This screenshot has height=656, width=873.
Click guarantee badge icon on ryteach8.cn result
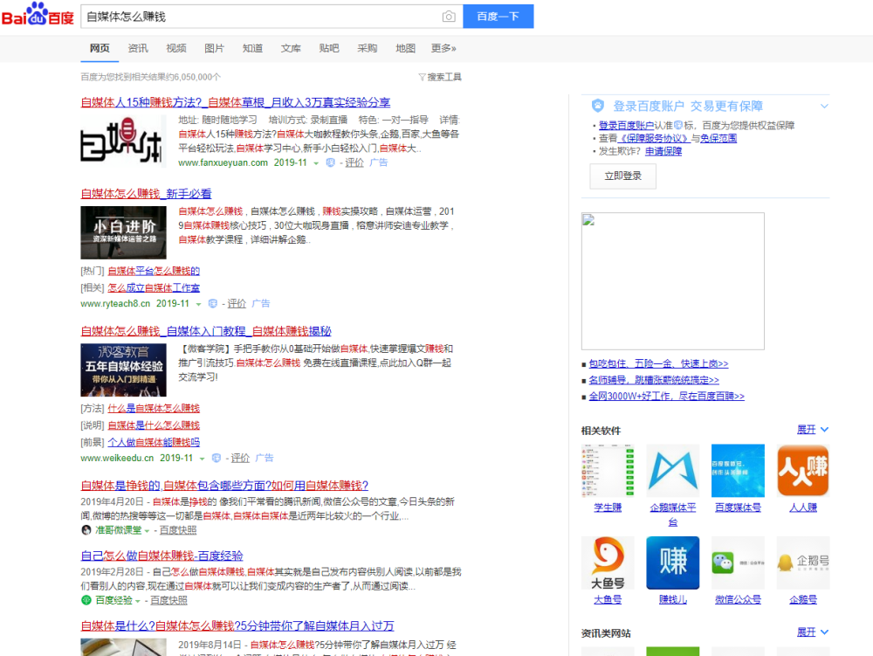click(213, 303)
